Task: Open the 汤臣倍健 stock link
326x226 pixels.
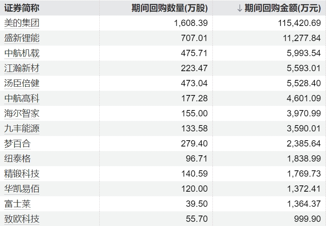Action: (22, 83)
